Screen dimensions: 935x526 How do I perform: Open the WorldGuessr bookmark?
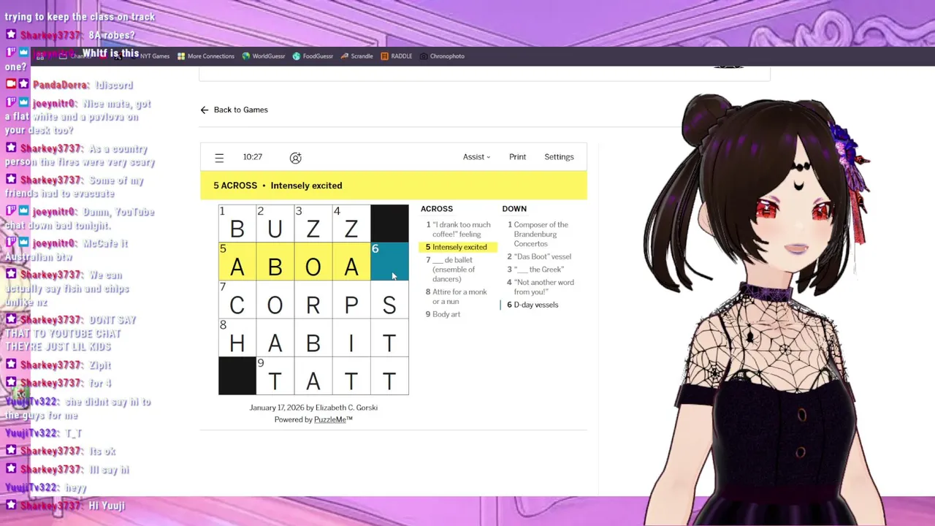point(264,56)
